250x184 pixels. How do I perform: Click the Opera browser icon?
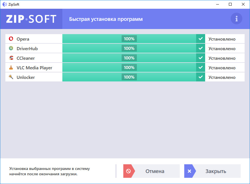click(x=11, y=39)
